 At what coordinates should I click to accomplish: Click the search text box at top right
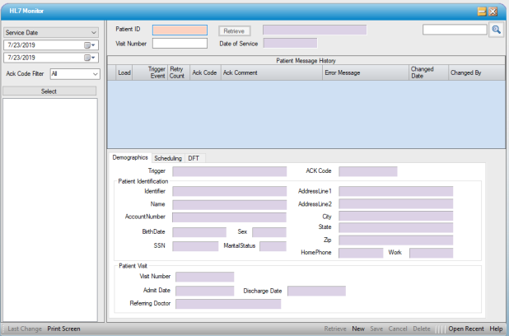click(455, 30)
